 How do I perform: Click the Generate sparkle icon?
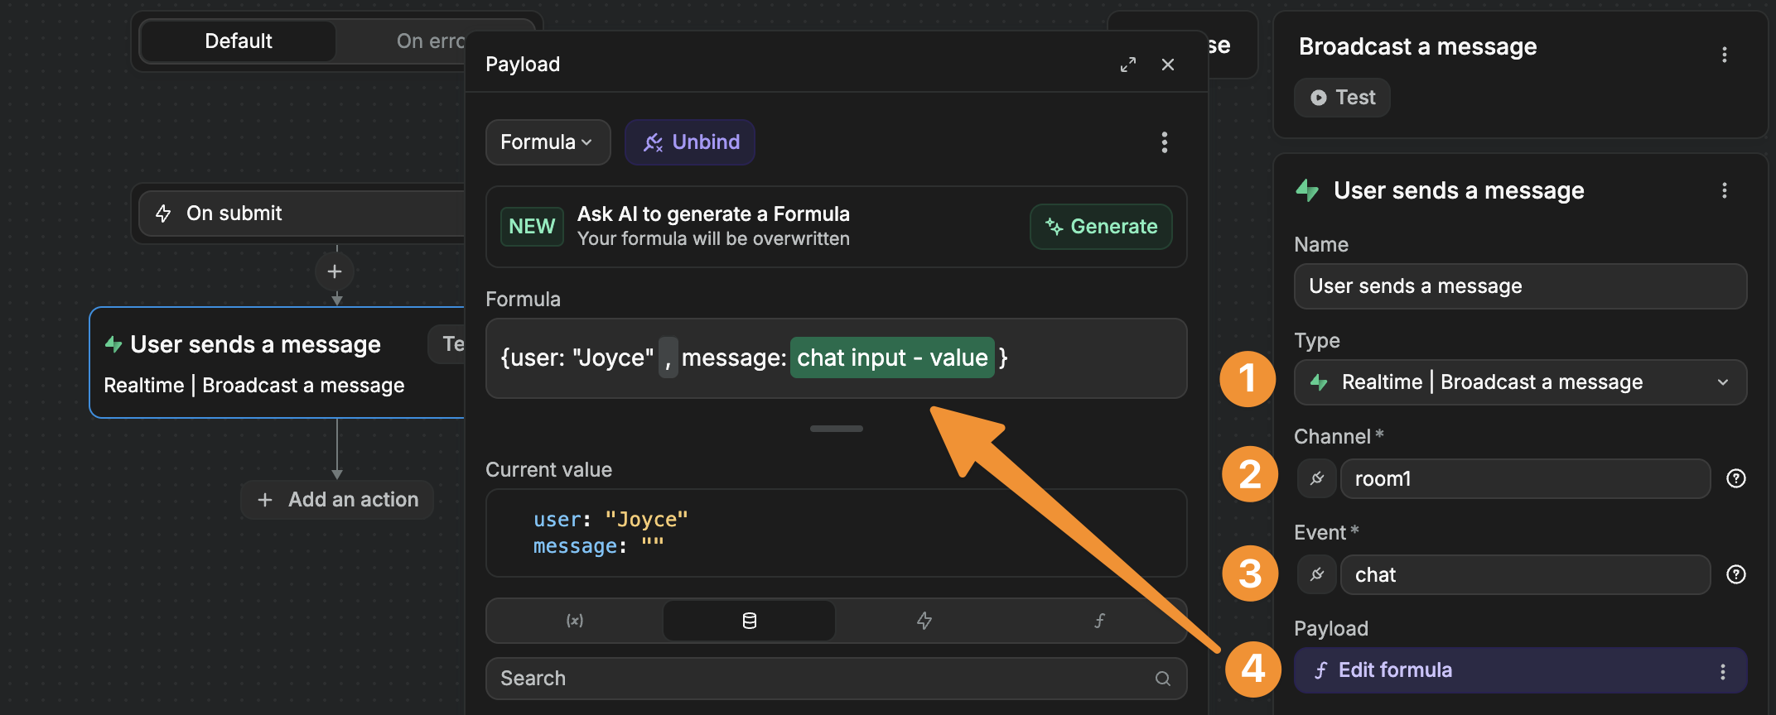click(x=1054, y=227)
